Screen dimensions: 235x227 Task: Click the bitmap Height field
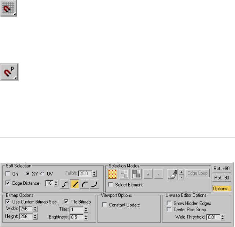[26, 216]
